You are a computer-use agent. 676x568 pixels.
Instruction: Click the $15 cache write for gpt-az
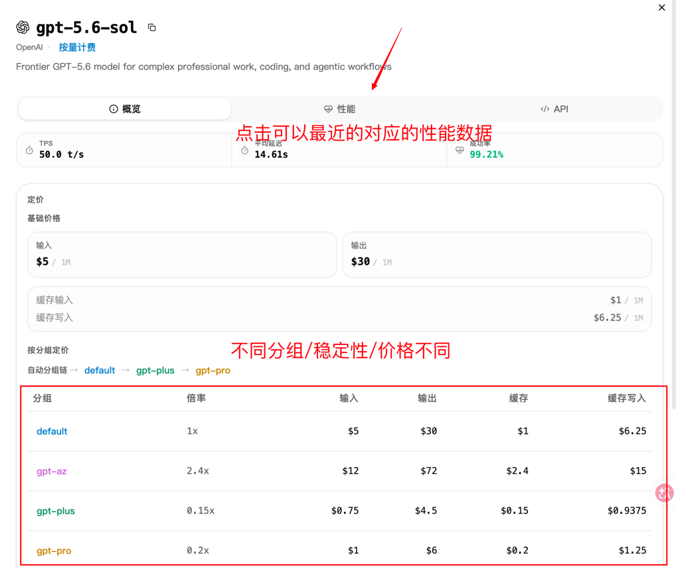(638, 470)
